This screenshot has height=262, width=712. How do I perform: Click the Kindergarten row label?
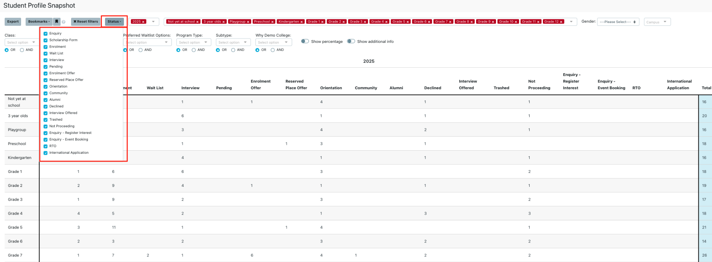(20, 158)
